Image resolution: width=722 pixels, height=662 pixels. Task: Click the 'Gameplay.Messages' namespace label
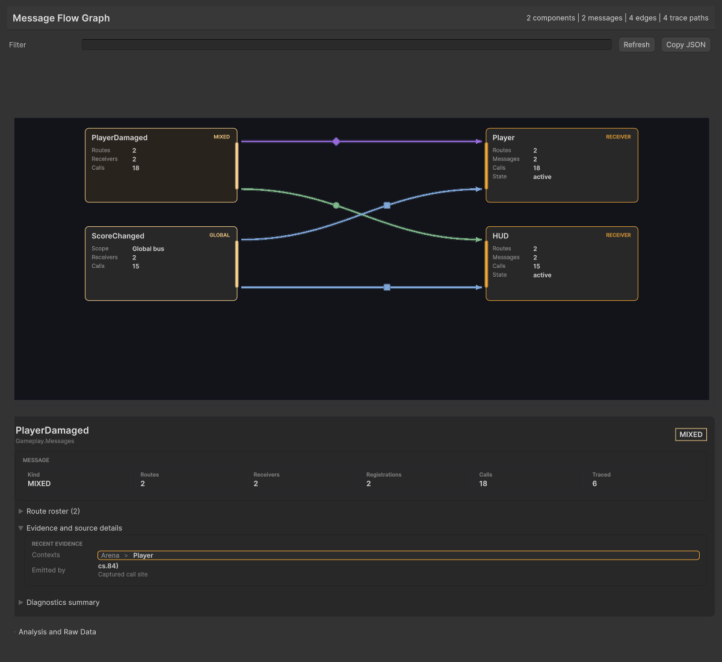click(x=45, y=441)
